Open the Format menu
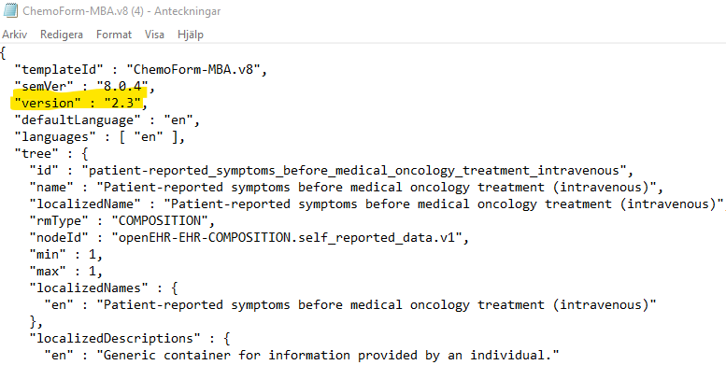 coord(114,35)
